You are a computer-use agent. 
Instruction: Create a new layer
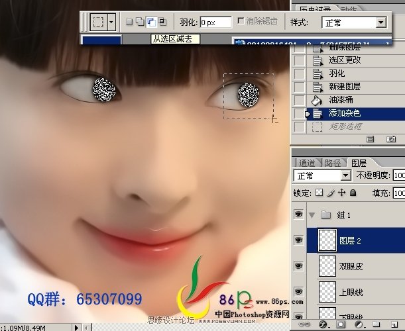click(x=394, y=324)
